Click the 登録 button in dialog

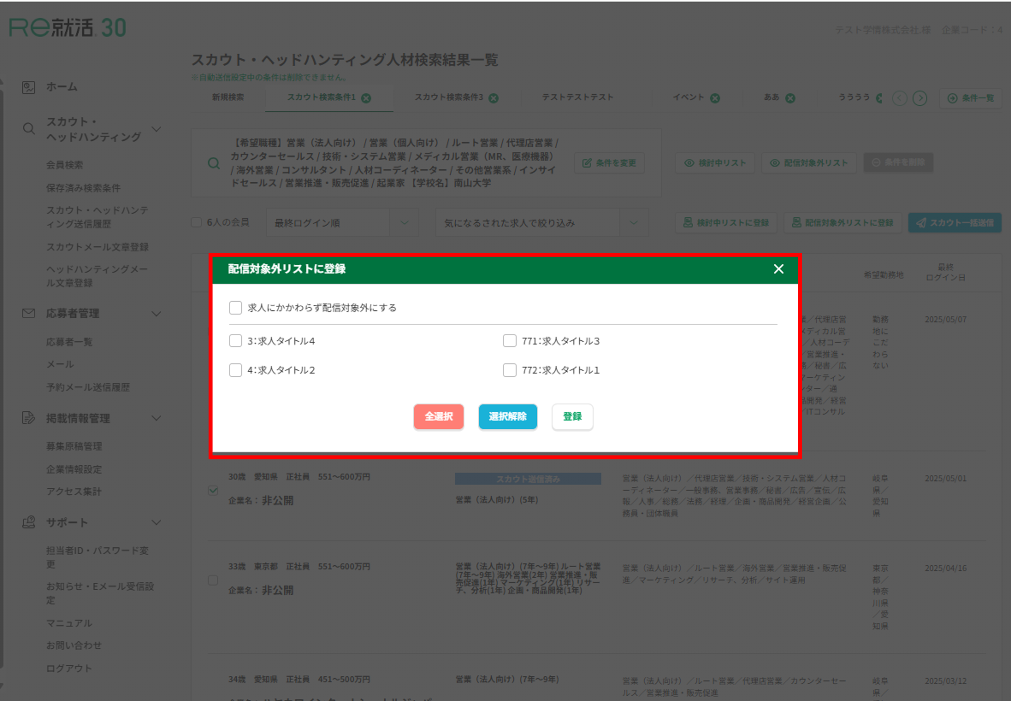tap(572, 416)
